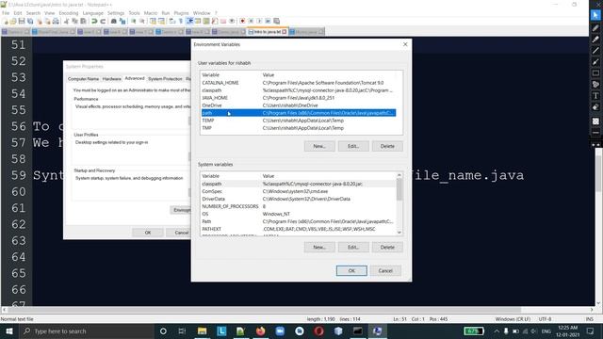The width and height of the screenshot is (603, 339).
Task: Click system variables scrollbar up arrow
Action: tap(399, 175)
